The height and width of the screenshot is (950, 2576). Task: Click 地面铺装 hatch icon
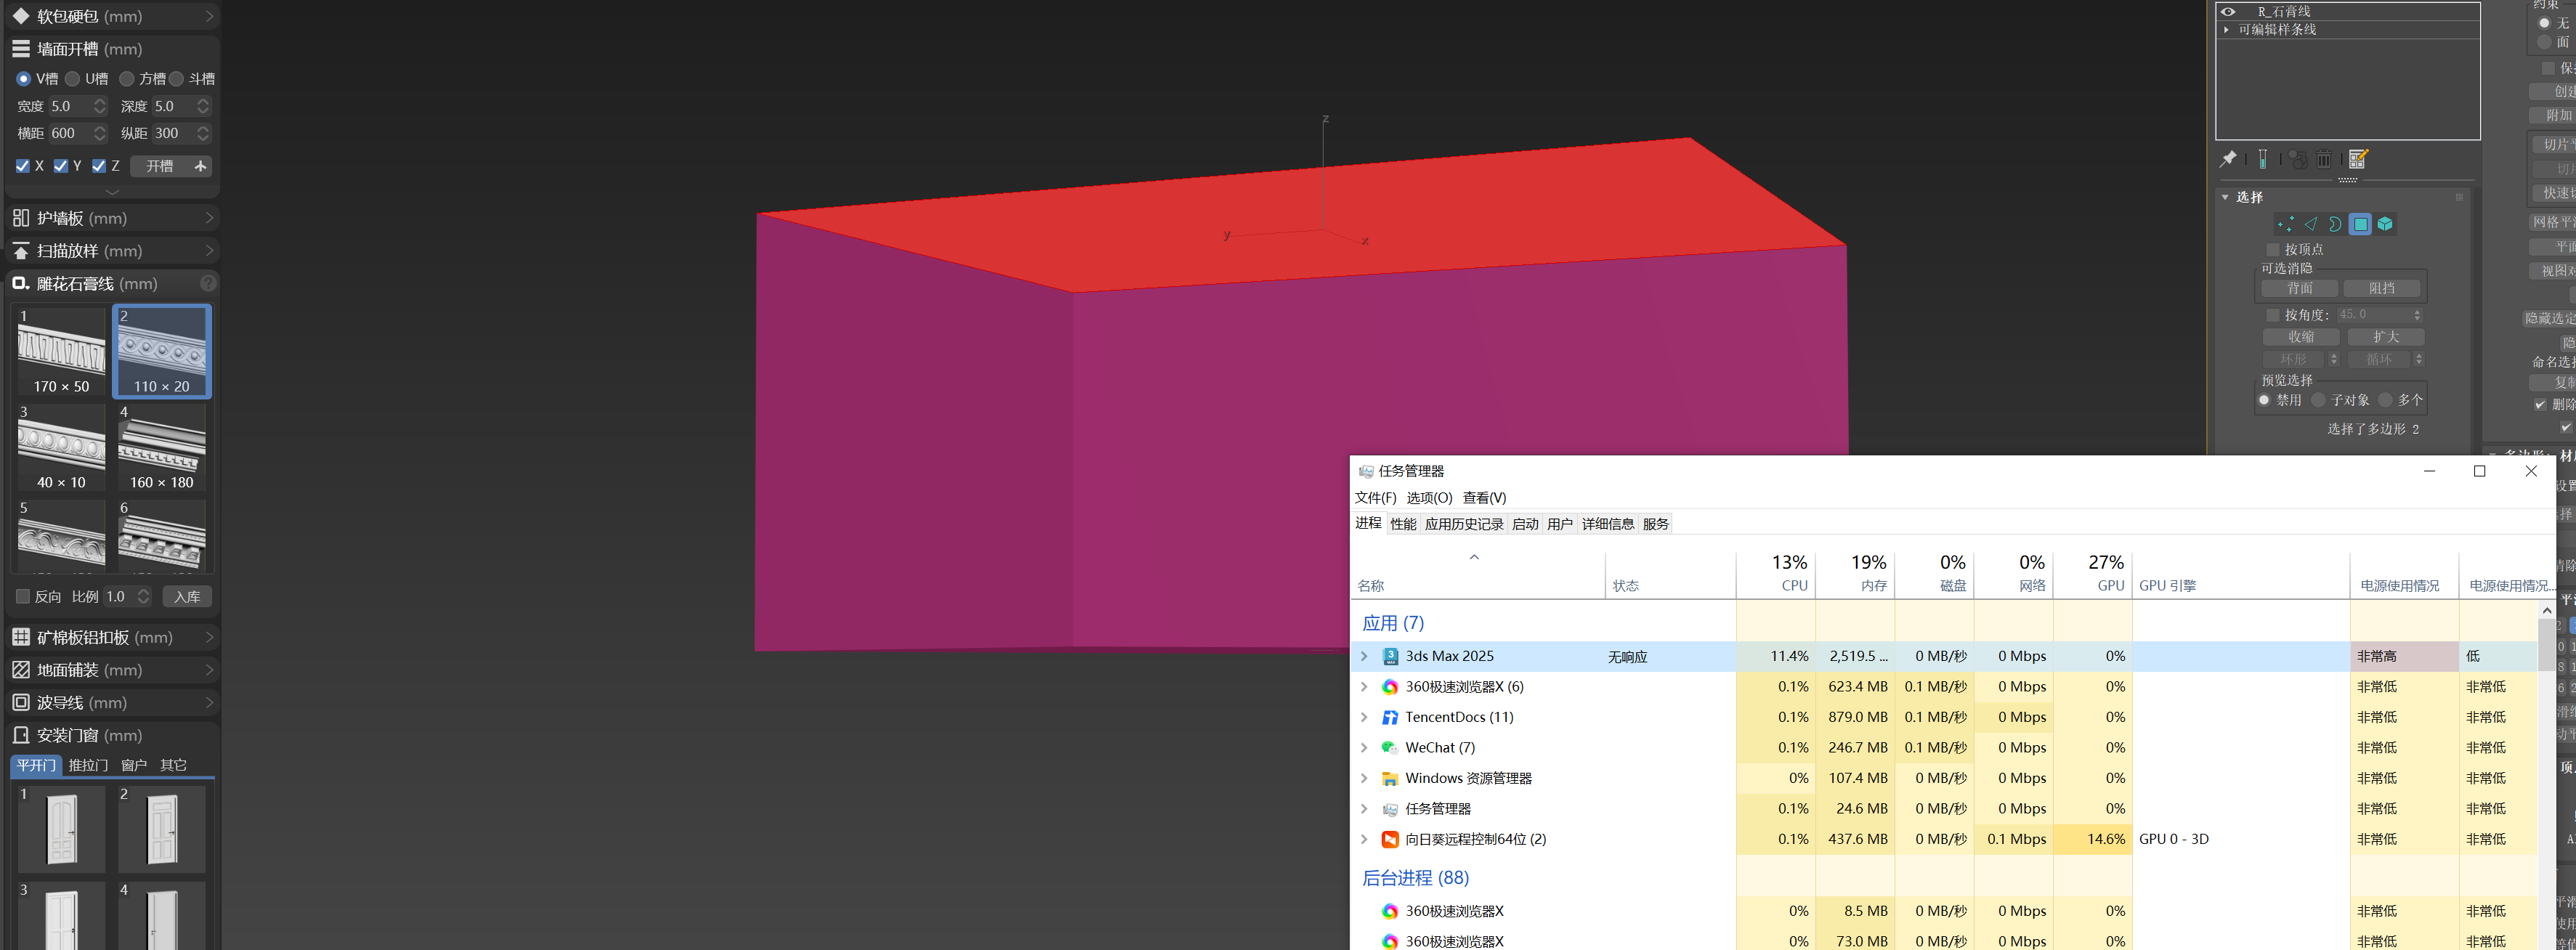(21, 670)
